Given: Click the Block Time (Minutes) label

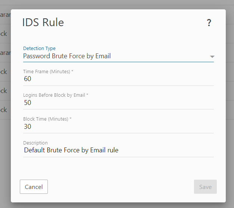Looking at the screenshot, I should (x=47, y=119).
